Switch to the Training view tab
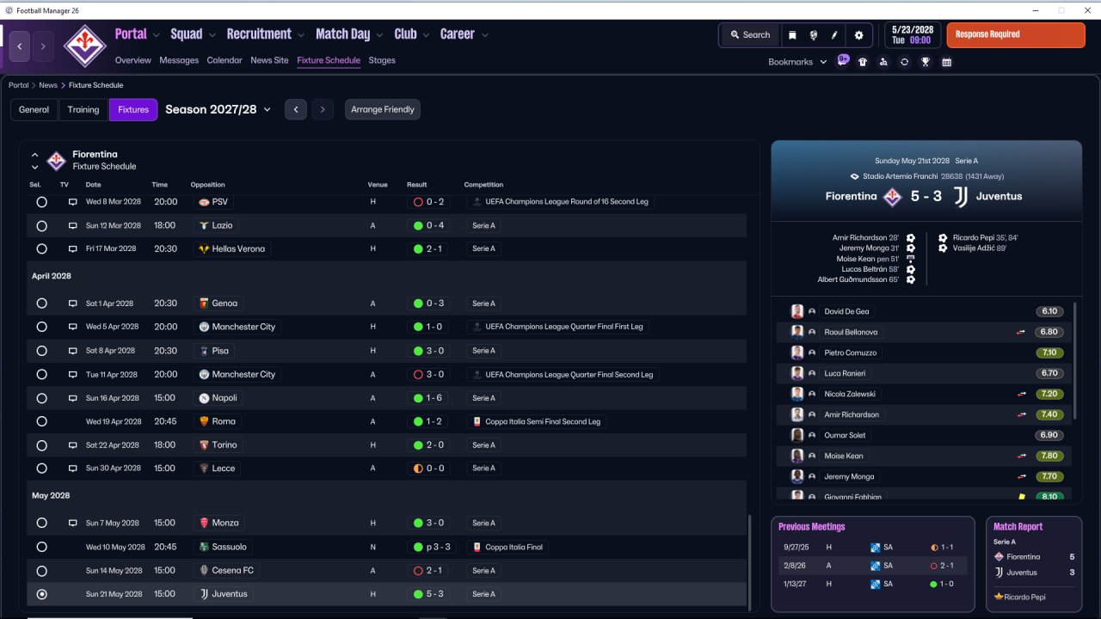 (83, 110)
